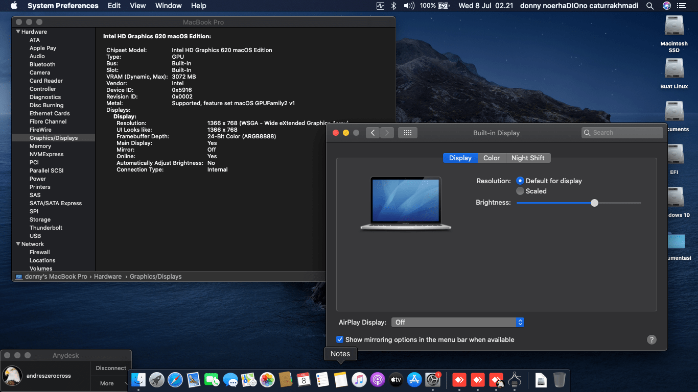Select the Scaled resolution option
This screenshot has width=698, height=392.
pyautogui.click(x=520, y=191)
